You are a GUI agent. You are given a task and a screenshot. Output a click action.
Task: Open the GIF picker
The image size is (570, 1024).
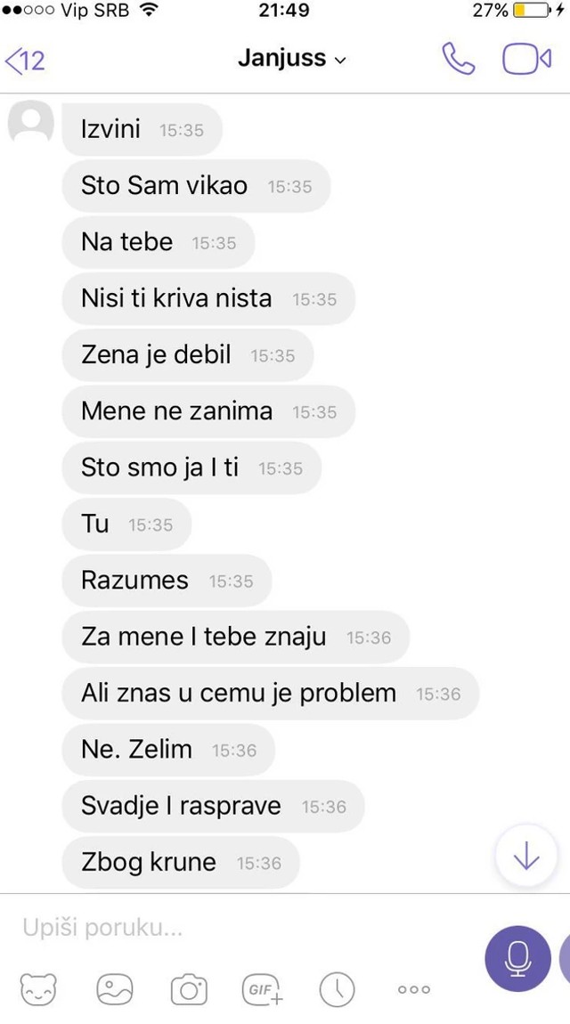(x=263, y=988)
